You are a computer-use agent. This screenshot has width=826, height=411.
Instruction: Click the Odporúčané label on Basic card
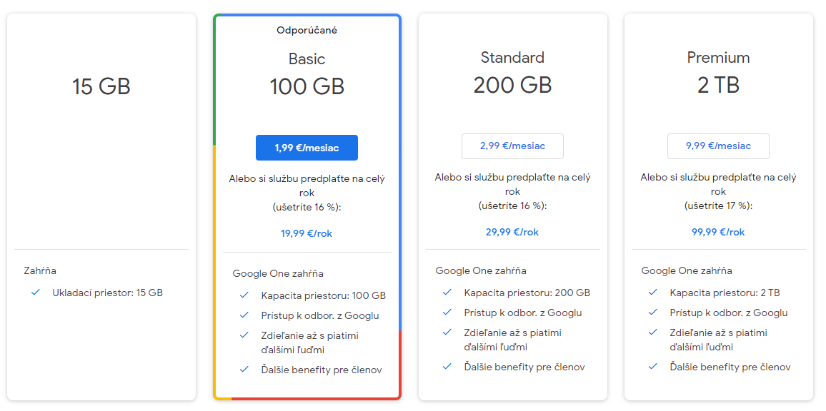(307, 30)
